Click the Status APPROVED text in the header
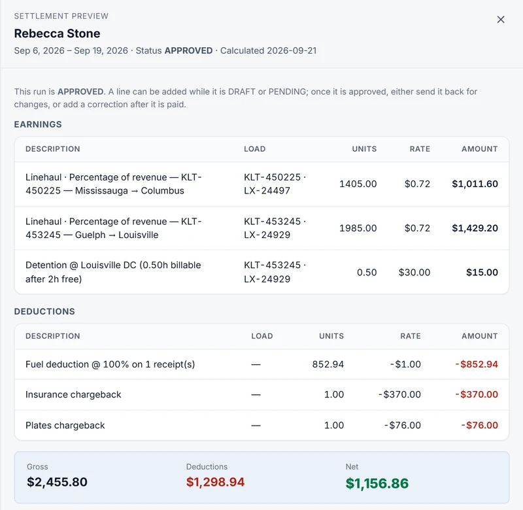The height and width of the screenshot is (510, 523). pyautogui.click(x=174, y=51)
